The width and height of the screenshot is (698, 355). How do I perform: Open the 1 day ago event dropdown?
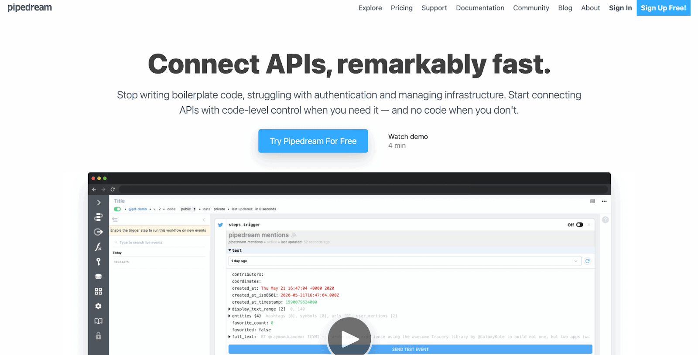[405, 261]
